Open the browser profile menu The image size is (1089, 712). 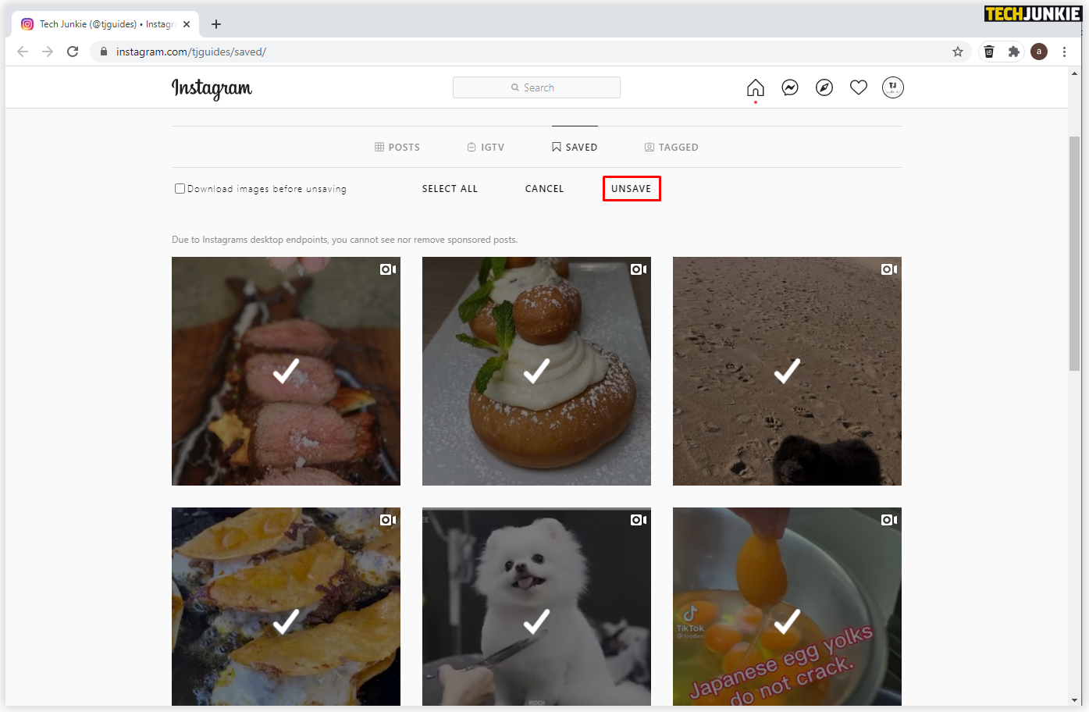[x=1039, y=52]
